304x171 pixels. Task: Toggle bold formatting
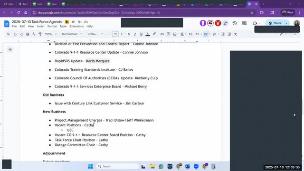129,34
